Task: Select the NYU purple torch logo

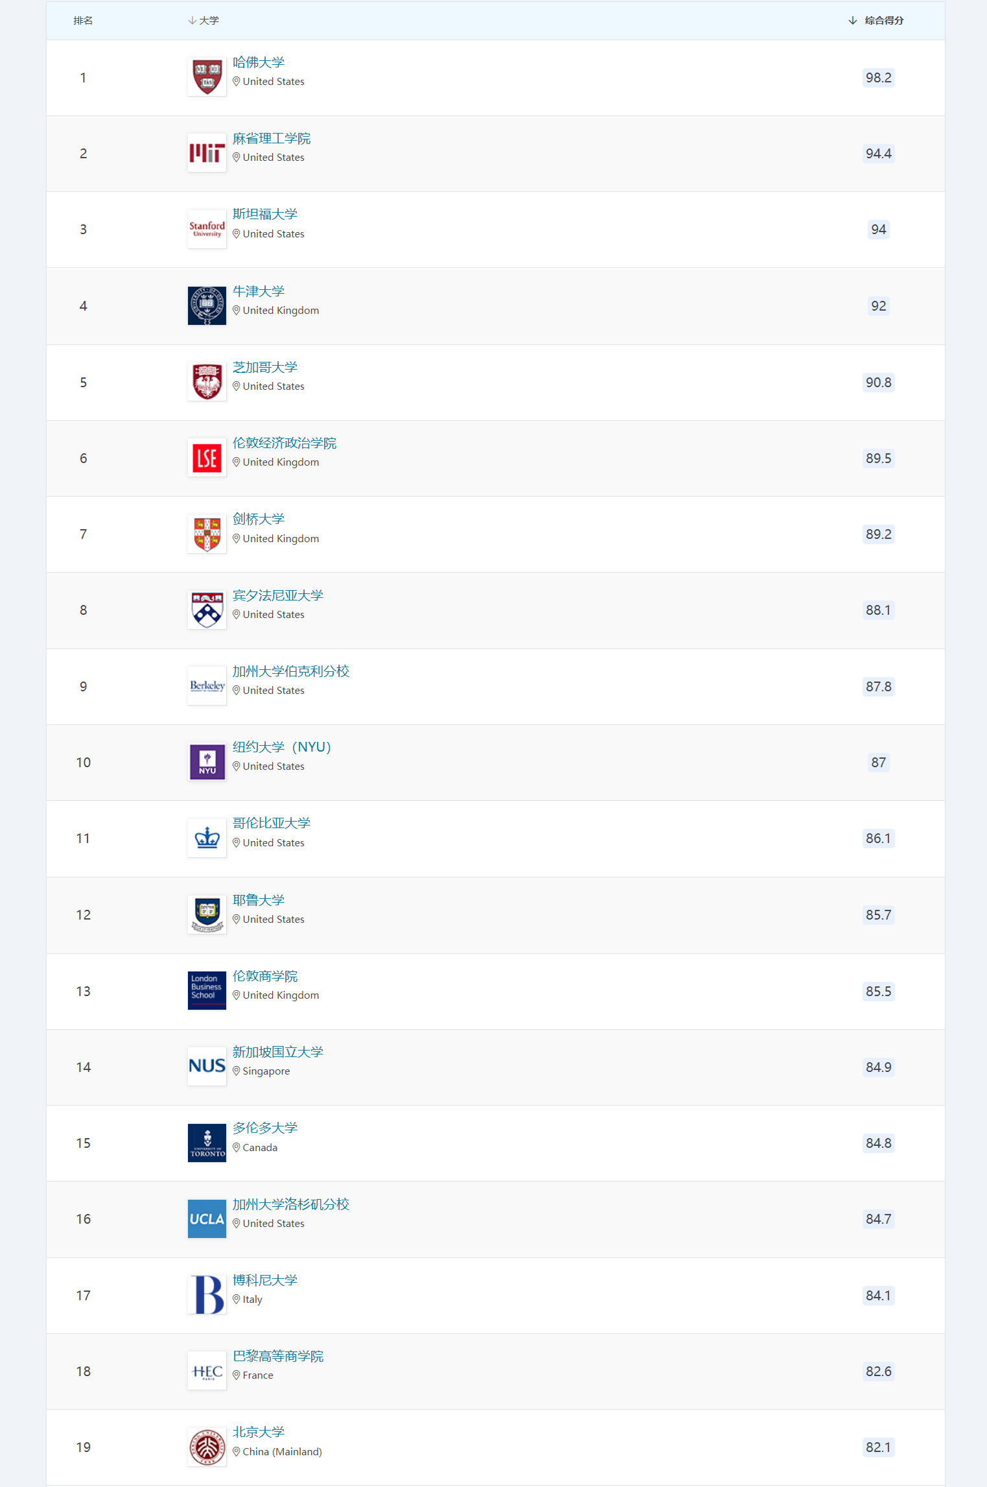Action: (x=207, y=762)
